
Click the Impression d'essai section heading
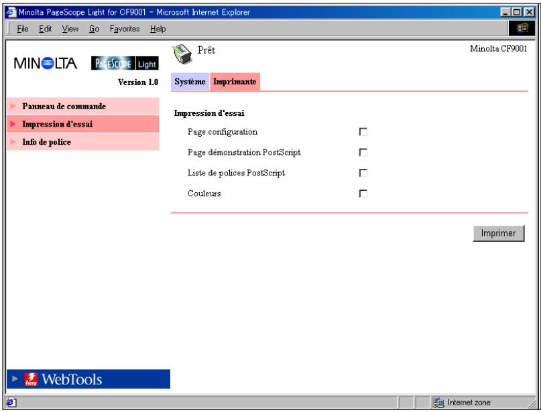pos(209,113)
